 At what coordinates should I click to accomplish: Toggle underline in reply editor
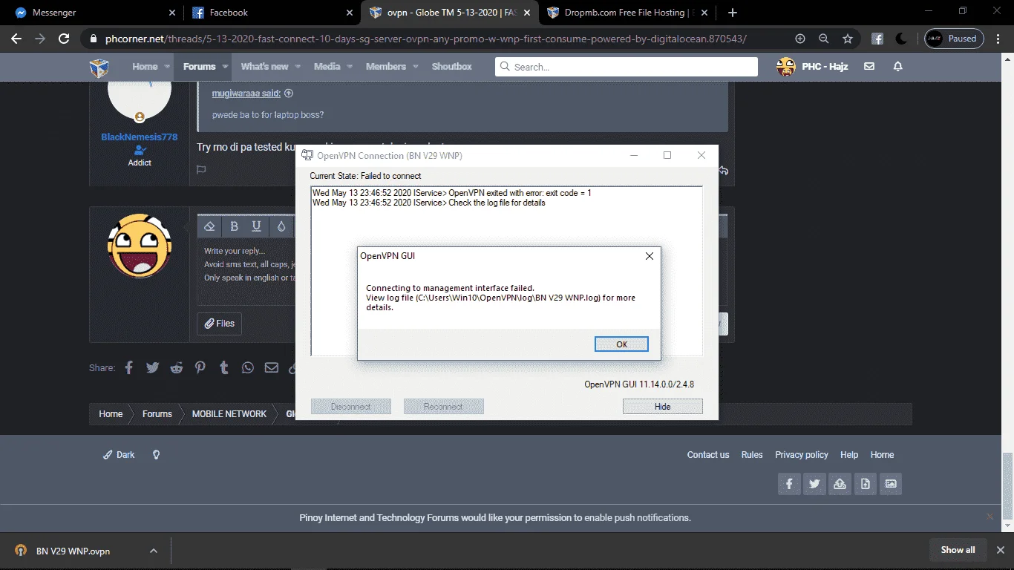(257, 226)
